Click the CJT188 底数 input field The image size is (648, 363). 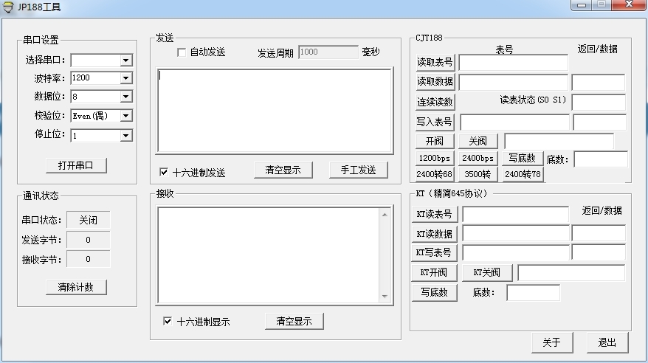[601, 159]
